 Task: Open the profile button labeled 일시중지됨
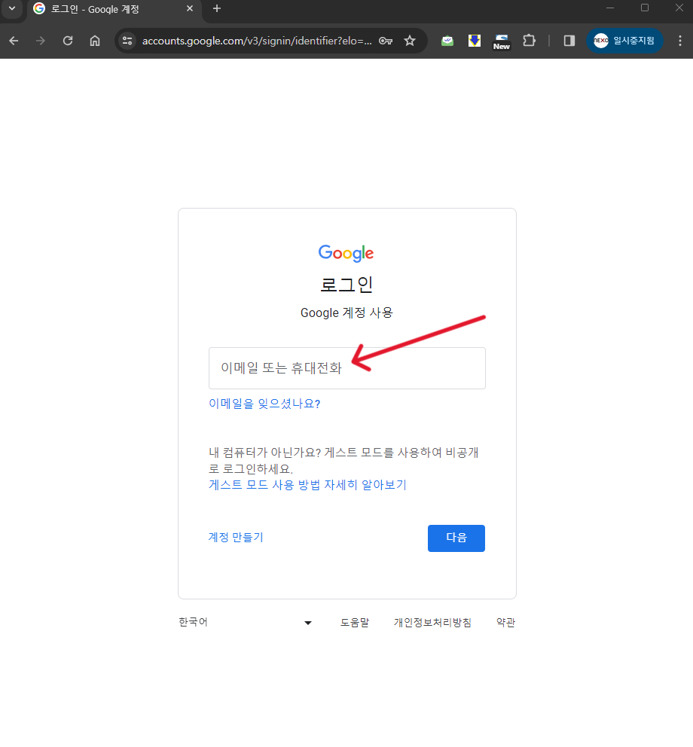[624, 41]
